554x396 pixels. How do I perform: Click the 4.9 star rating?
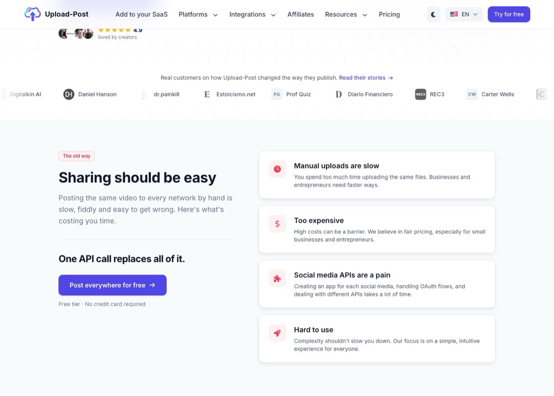tap(120, 30)
